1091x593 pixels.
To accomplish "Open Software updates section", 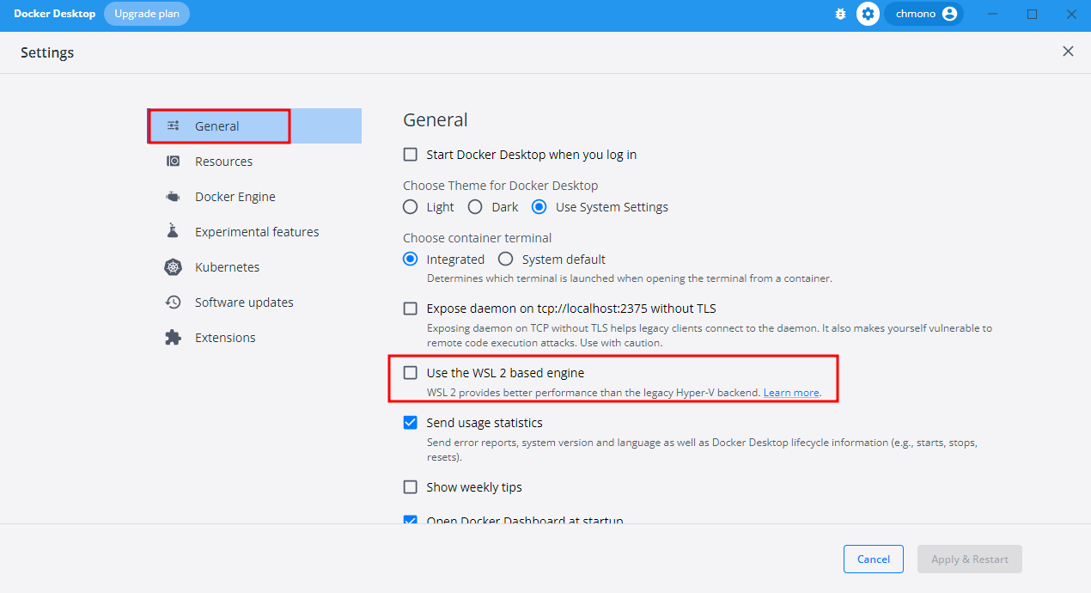I will 254,303.
